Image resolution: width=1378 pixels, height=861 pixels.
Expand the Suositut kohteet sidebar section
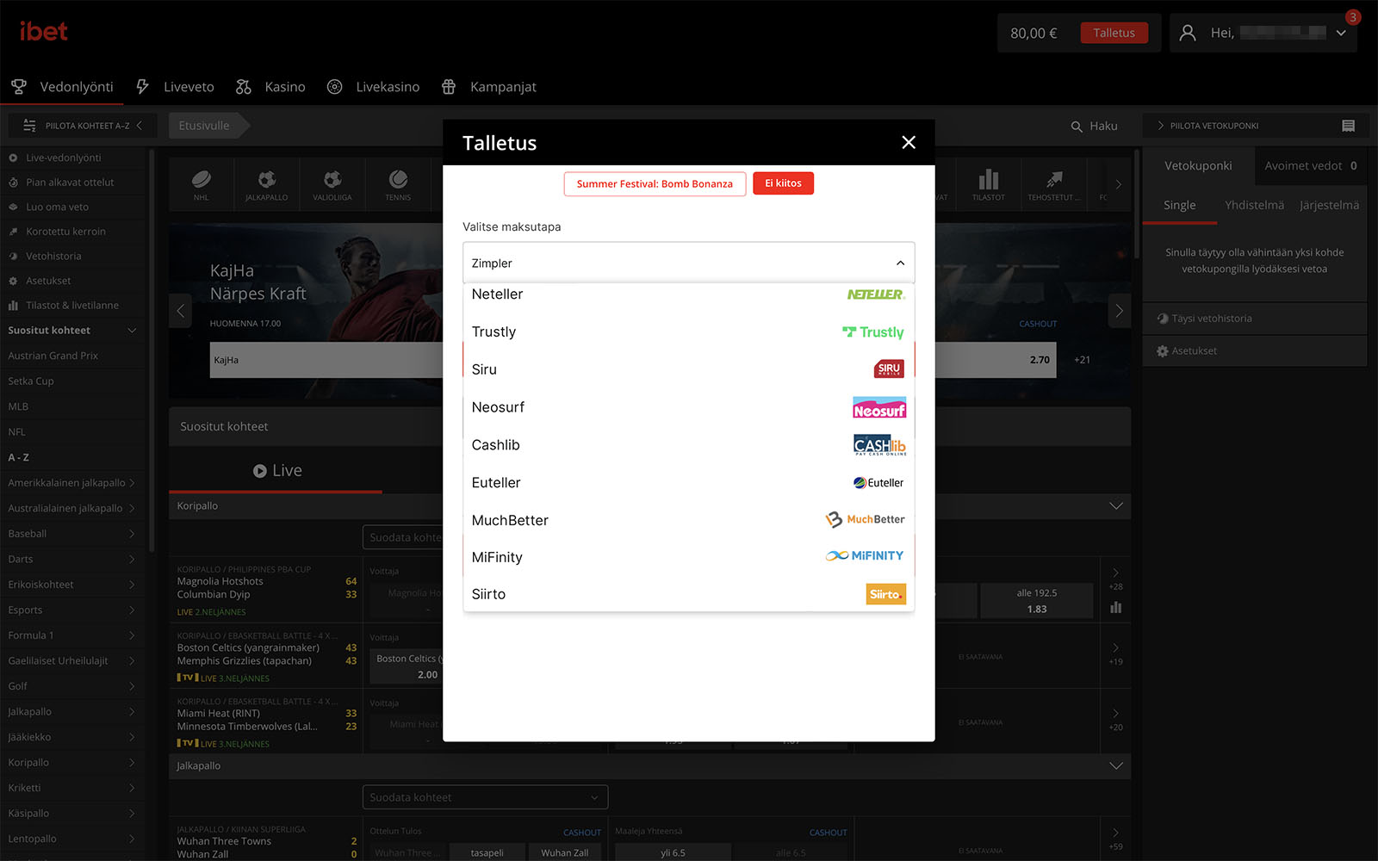tap(132, 331)
